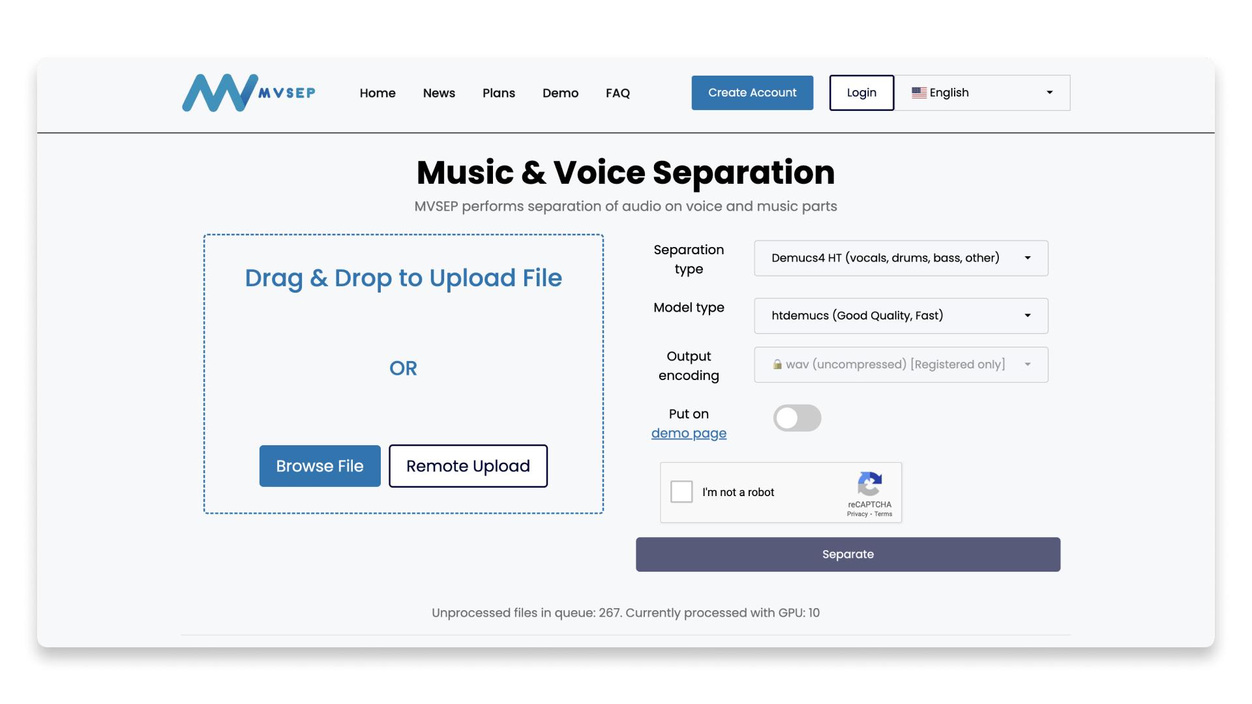Viewport: 1252px width, 704px height.
Task: Open the FAQ page
Action: (x=618, y=93)
